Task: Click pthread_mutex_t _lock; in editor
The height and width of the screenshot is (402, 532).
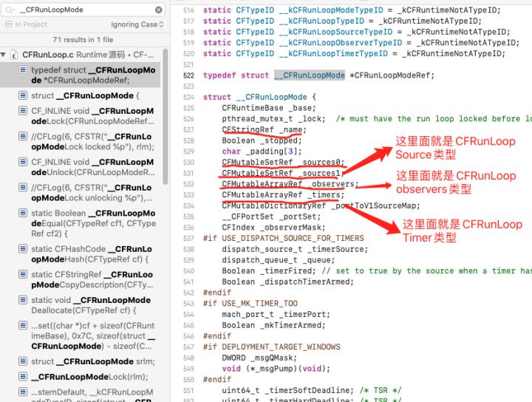Action: point(273,119)
